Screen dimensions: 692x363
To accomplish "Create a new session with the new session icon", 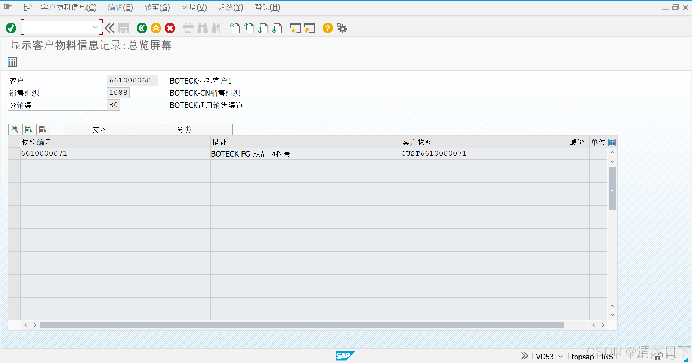I will pyautogui.click(x=309, y=28).
